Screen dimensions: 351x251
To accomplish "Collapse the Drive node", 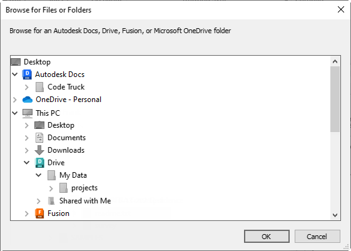I will (27, 163).
